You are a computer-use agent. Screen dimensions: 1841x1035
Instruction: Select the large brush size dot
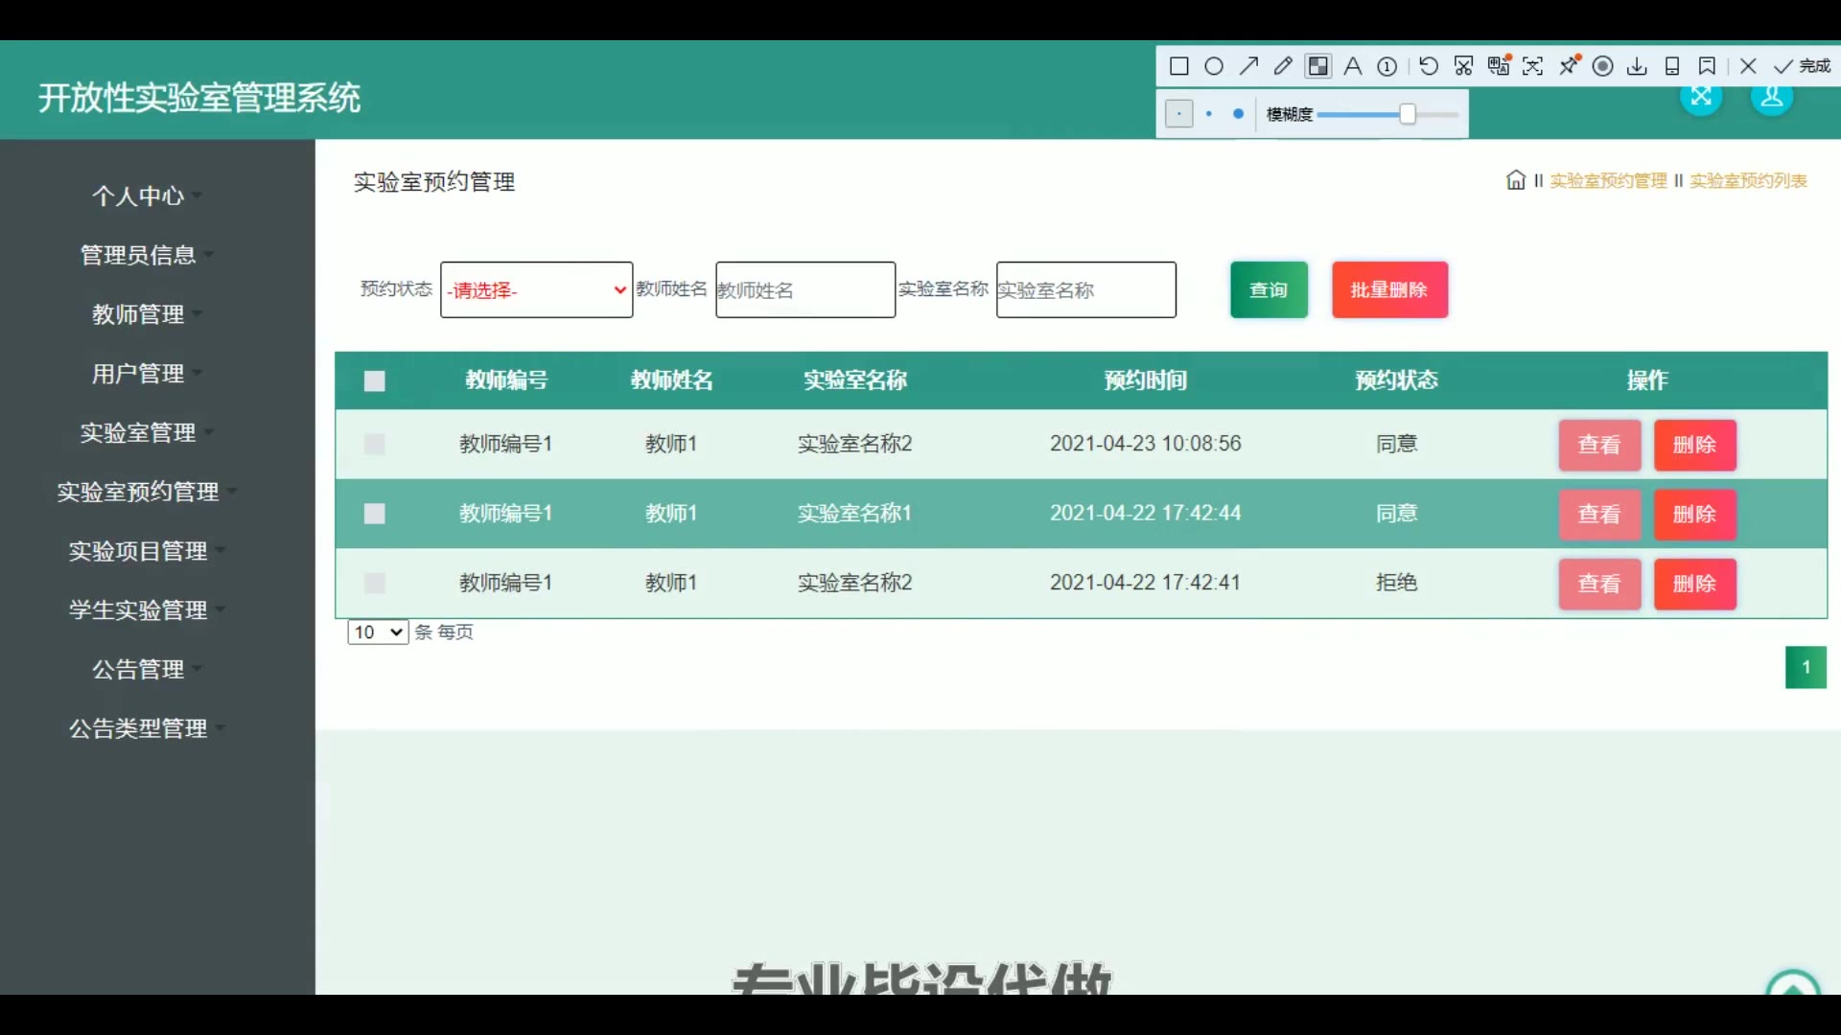(x=1238, y=114)
